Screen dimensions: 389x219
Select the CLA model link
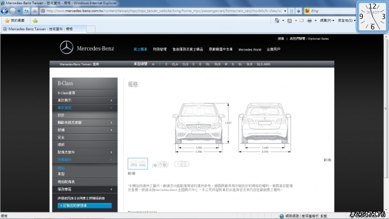pyautogui.click(x=174, y=64)
